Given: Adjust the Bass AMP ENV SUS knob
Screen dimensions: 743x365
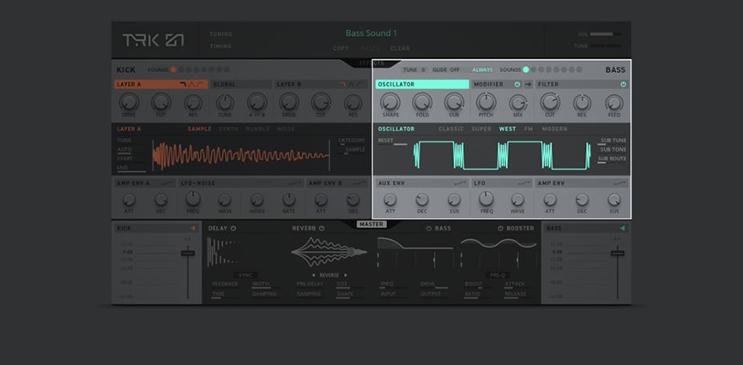Looking at the screenshot, I should 614,200.
